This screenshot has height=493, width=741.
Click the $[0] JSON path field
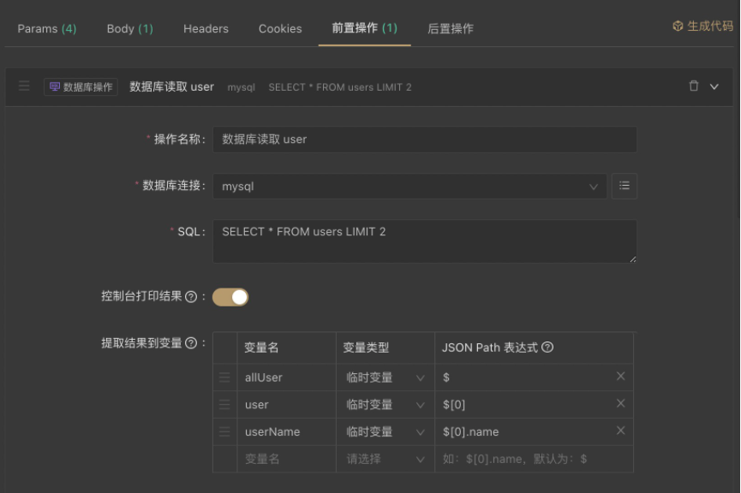click(524, 405)
